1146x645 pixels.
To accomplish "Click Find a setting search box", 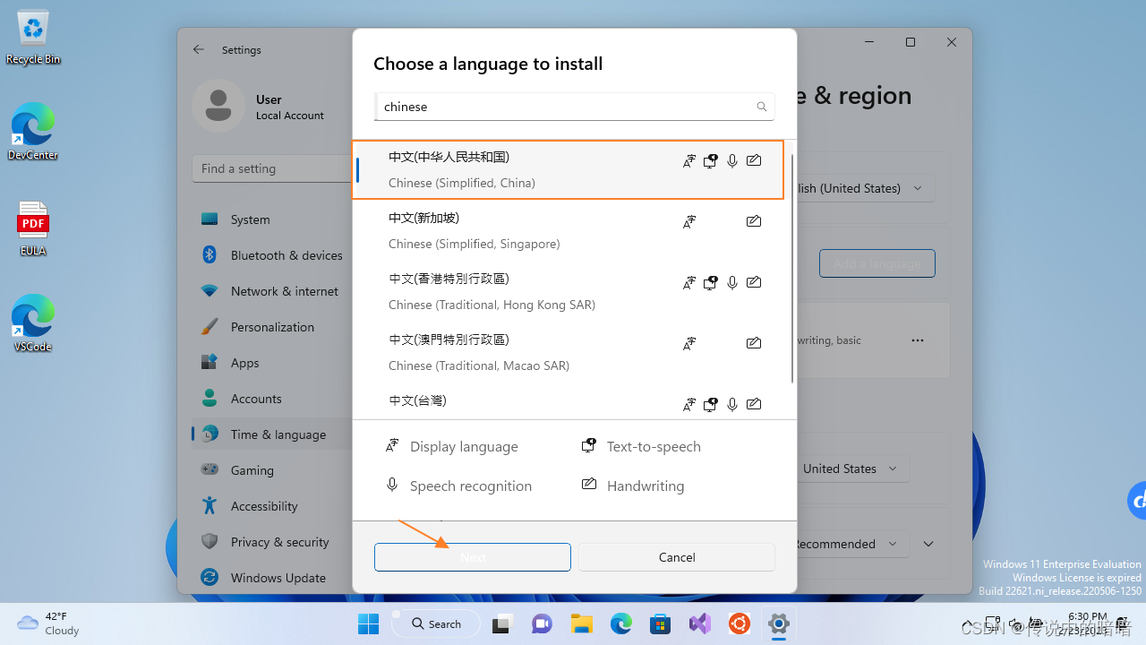I will [272, 168].
